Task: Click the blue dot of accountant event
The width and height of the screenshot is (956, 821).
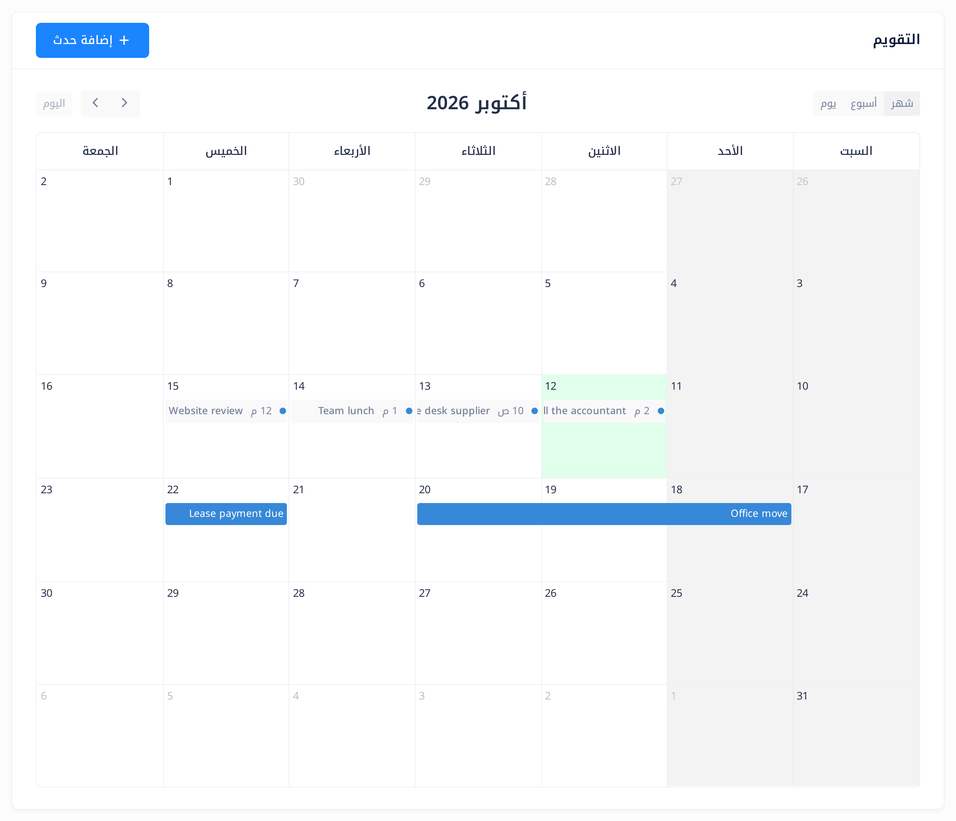Action: [661, 411]
